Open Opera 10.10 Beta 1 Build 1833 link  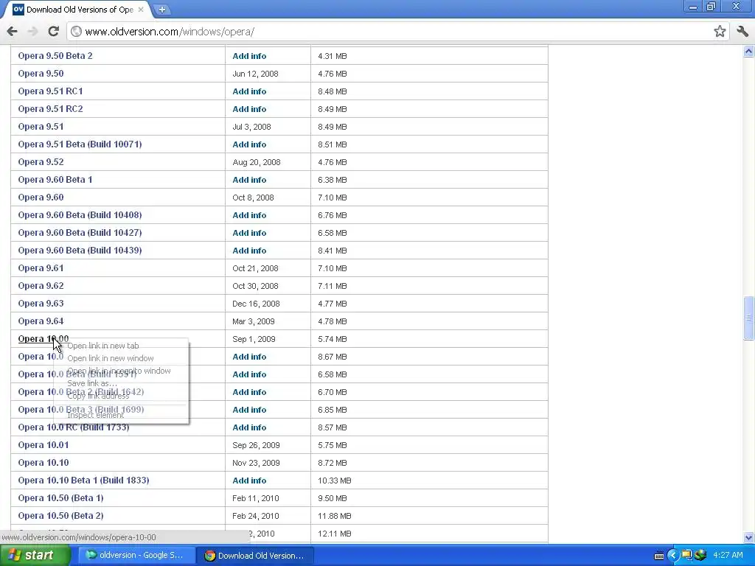[x=84, y=481]
